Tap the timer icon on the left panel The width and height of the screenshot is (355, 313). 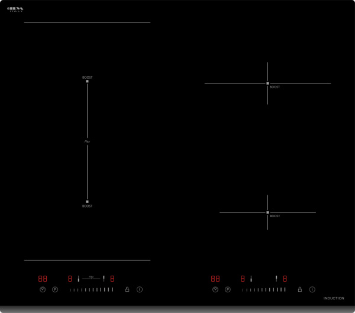coord(43,289)
